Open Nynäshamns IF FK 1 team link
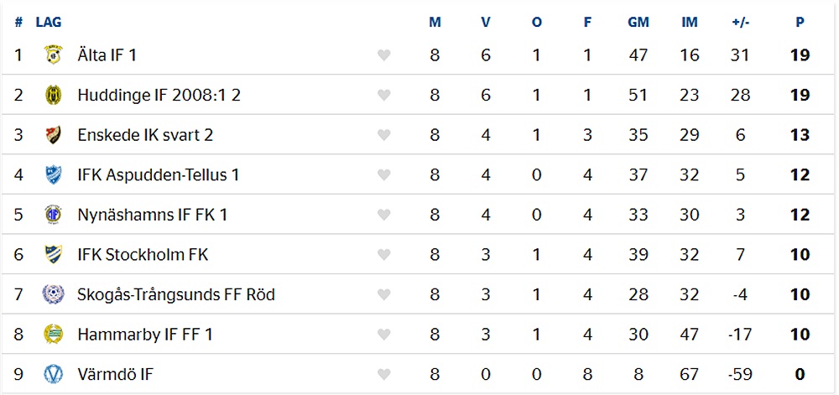Image resolution: width=839 pixels, height=395 pixels. coord(152,215)
